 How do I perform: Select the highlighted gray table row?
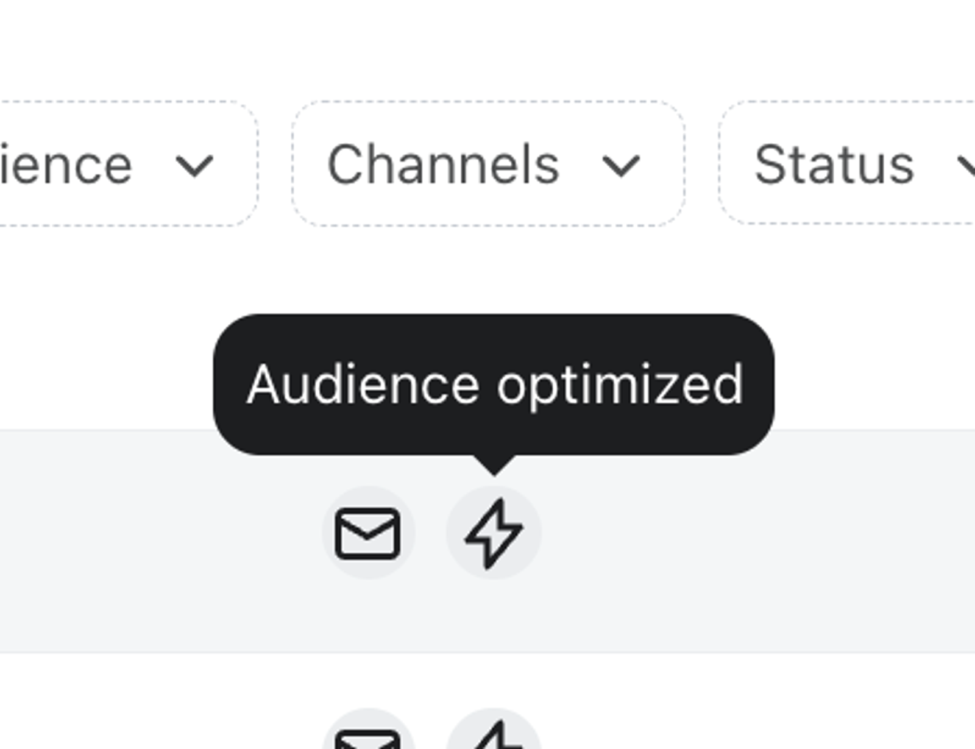487,541
